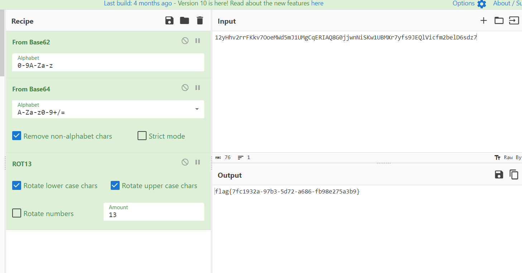Screen dimensions: 522x273
Task: Save output to file
Action: tap(499, 175)
